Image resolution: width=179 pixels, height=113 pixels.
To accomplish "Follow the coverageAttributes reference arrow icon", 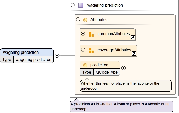I will coord(134,54).
